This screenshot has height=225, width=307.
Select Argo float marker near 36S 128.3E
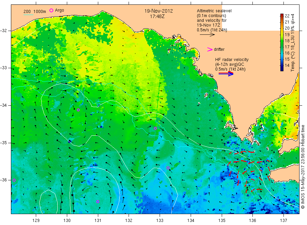pyautogui.click(x=14, y=180)
